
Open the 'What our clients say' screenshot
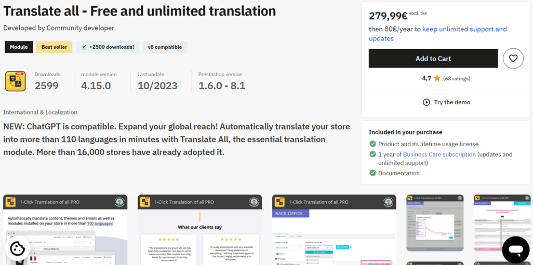click(200, 230)
